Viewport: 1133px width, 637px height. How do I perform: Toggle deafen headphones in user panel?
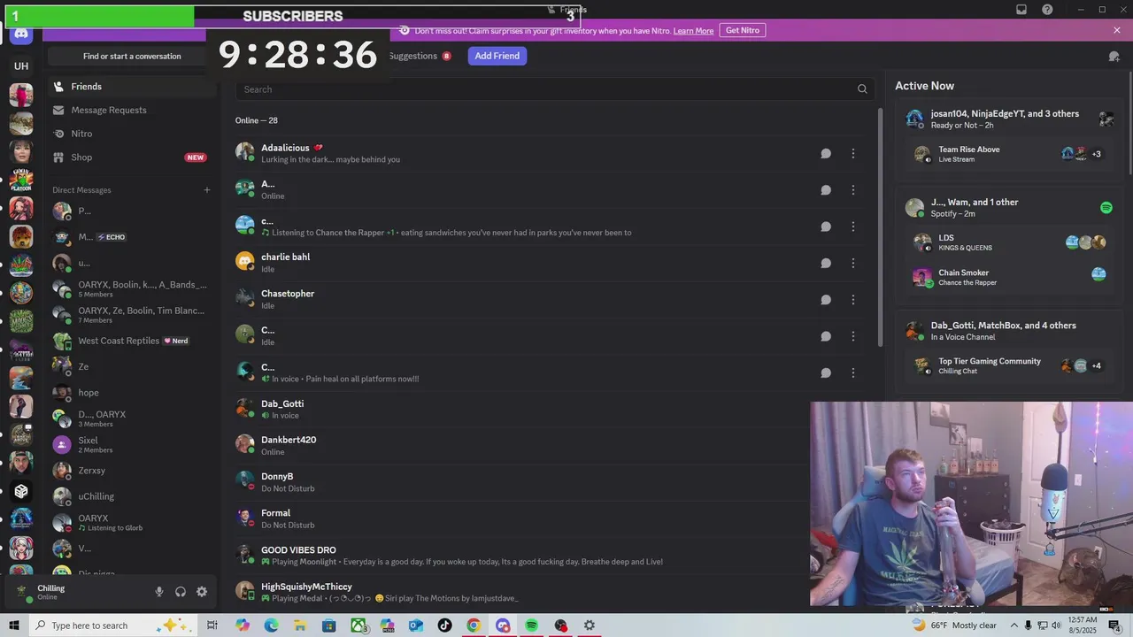pyautogui.click(x=181, y=592)
